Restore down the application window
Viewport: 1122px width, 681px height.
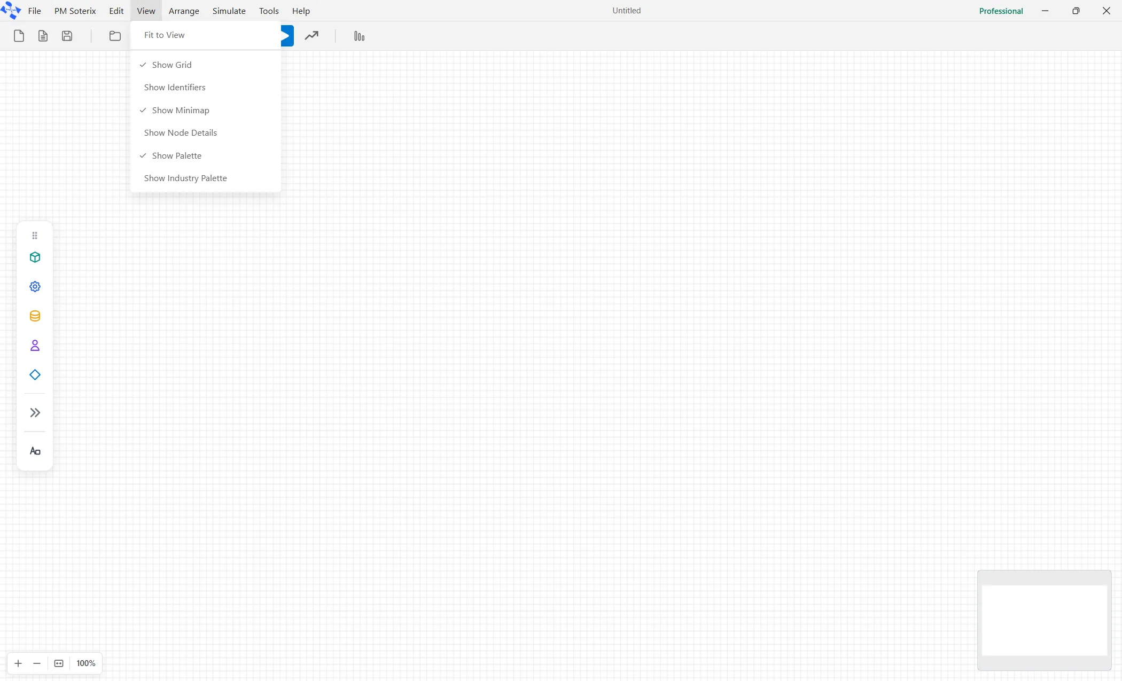(1076, 11)
